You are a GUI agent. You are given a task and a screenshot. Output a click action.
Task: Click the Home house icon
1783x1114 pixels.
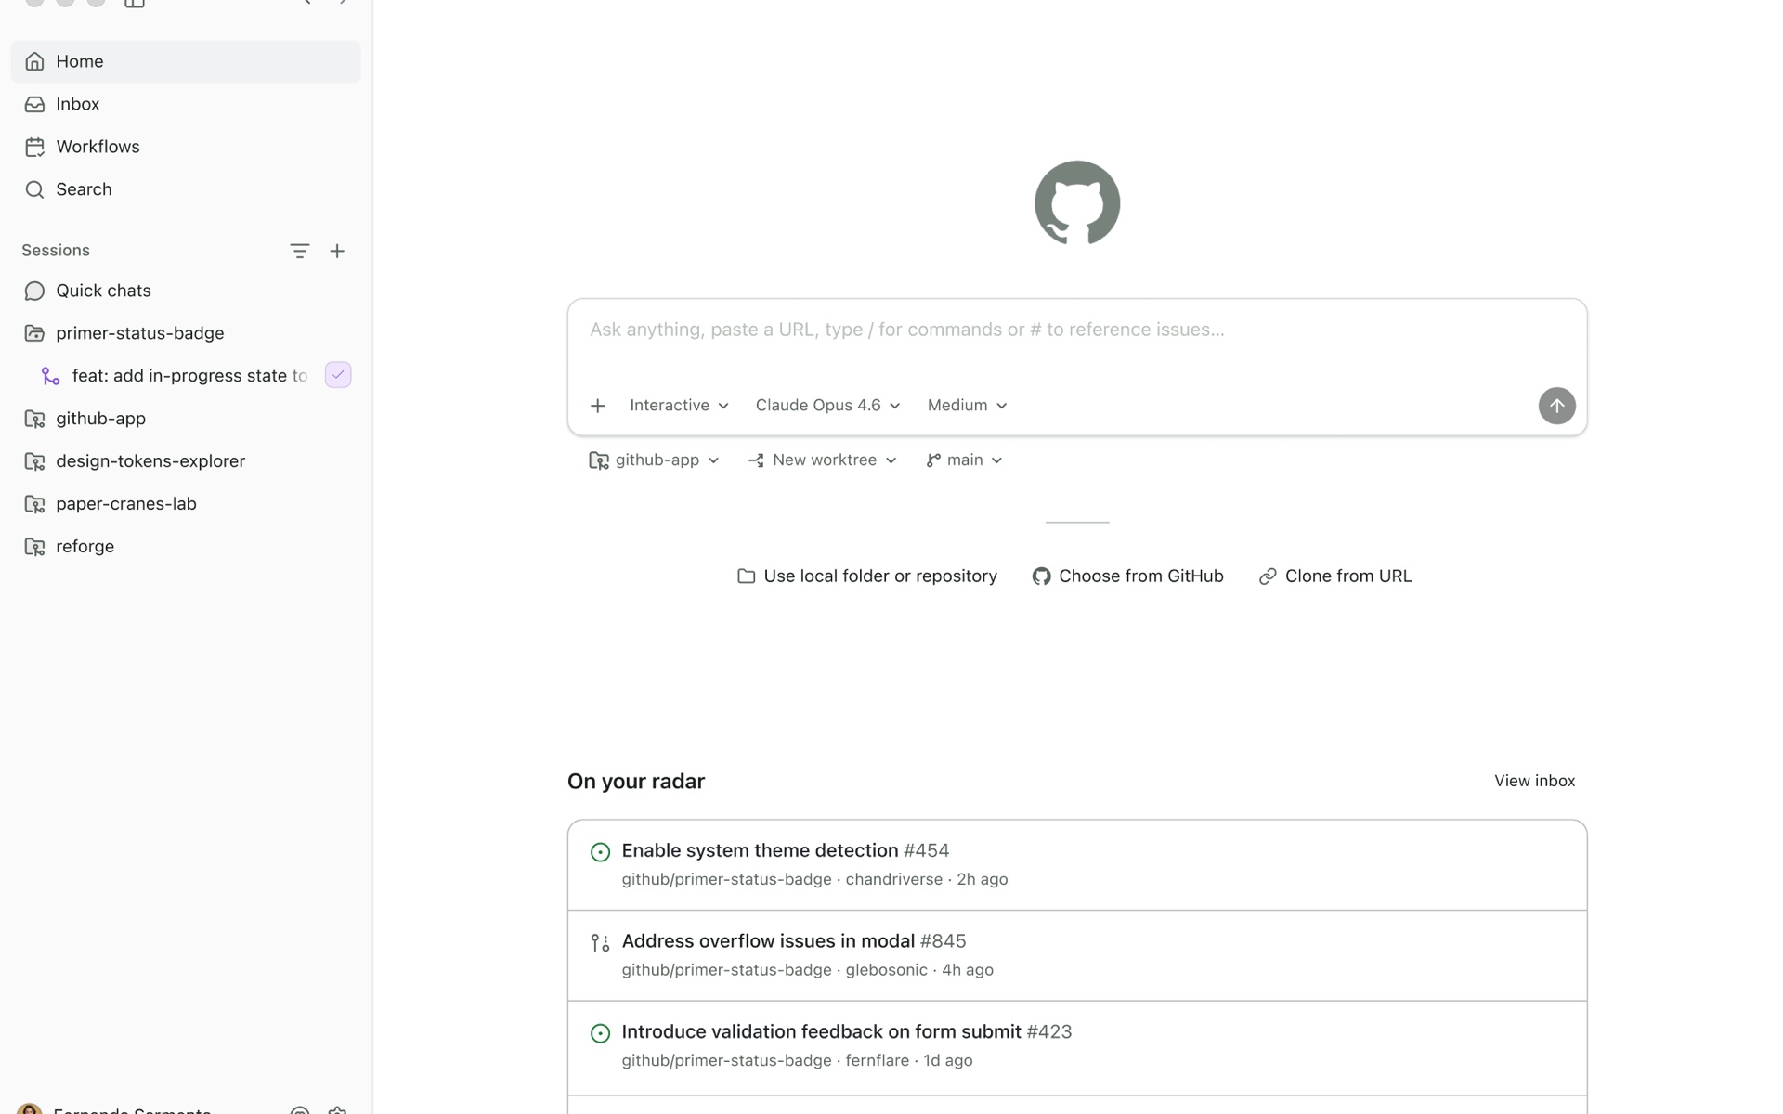click(x=34, y=61)
